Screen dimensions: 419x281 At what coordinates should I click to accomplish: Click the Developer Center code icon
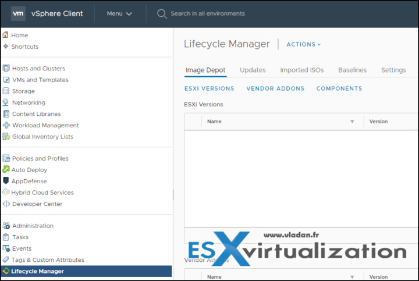tap(6, 204)
